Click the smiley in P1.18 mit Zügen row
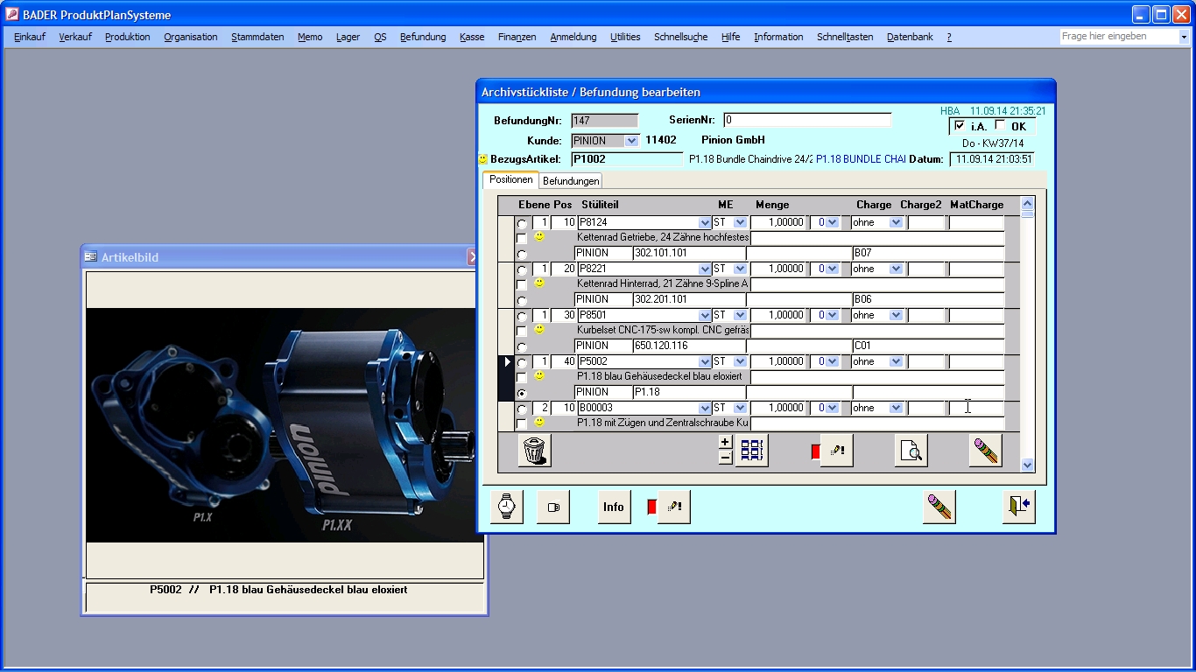This screenshot has width=1196, height=672. [539, 423]
